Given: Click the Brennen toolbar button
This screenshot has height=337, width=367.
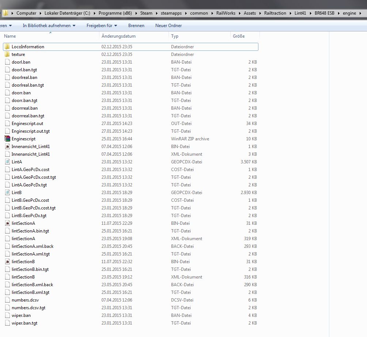Looking at the screenshot, I should pyautogui.click(x=136, y=26).
